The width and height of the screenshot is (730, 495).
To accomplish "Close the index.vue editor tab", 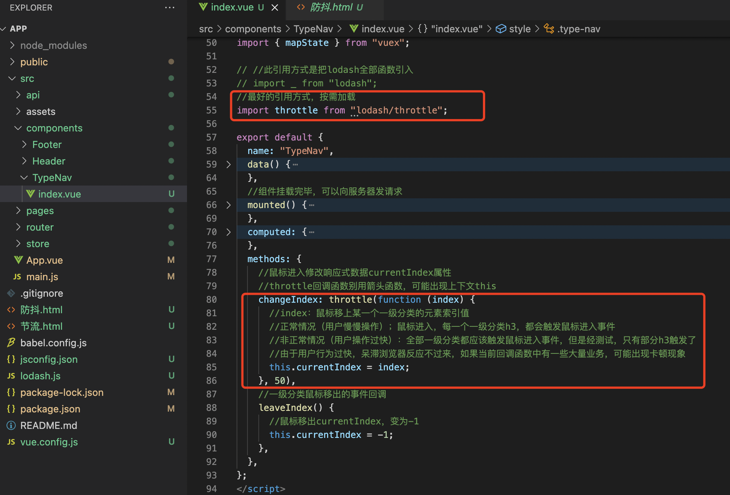I will tap(275, 8).
